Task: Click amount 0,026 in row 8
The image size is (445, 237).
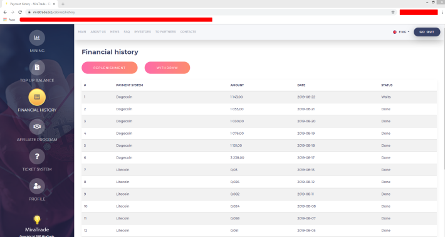Action: pos(234,182)
